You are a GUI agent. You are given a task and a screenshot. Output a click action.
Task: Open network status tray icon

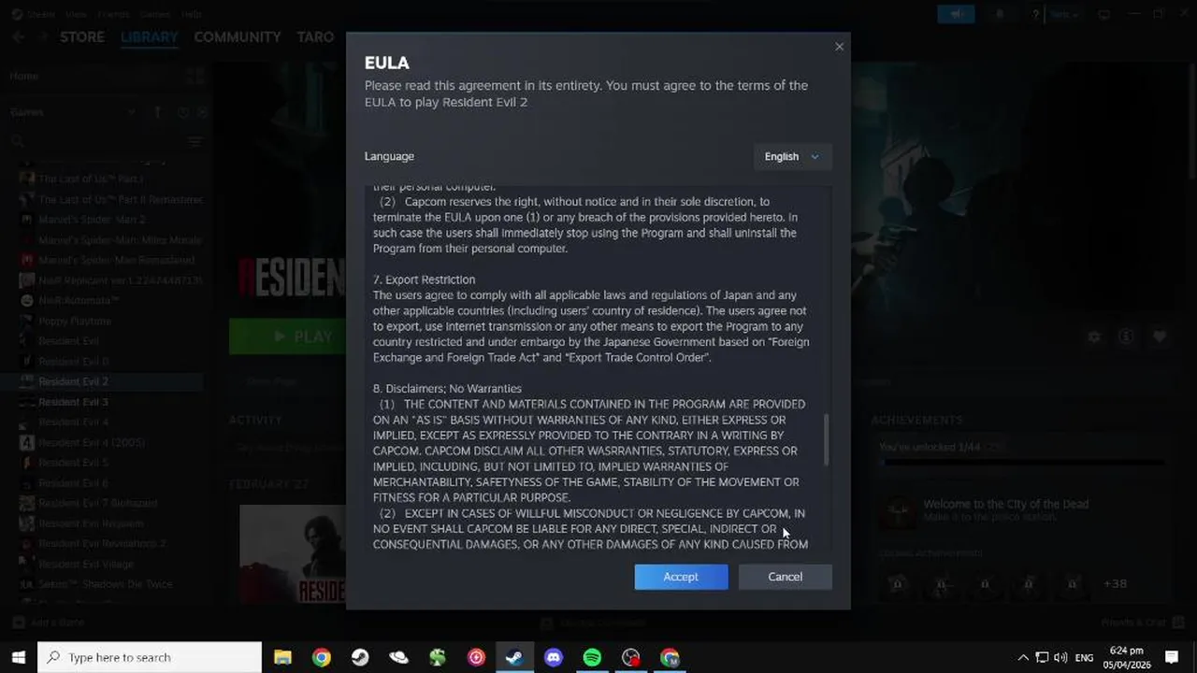tap(1042, 657)
